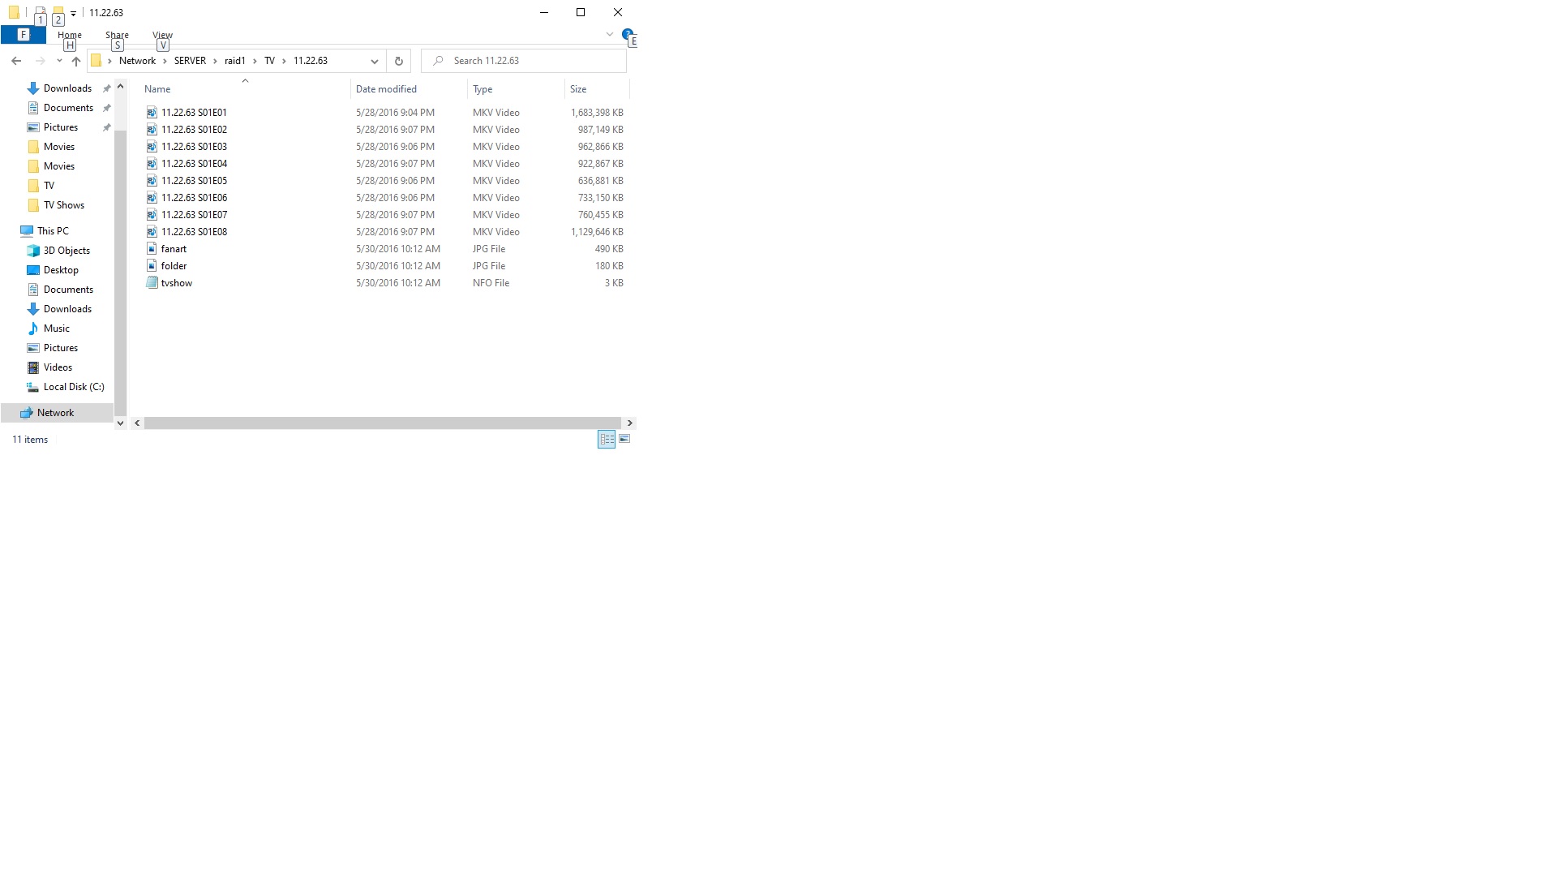
Task: Open the Help question mark icon
Action: click(x=627, y=34)
